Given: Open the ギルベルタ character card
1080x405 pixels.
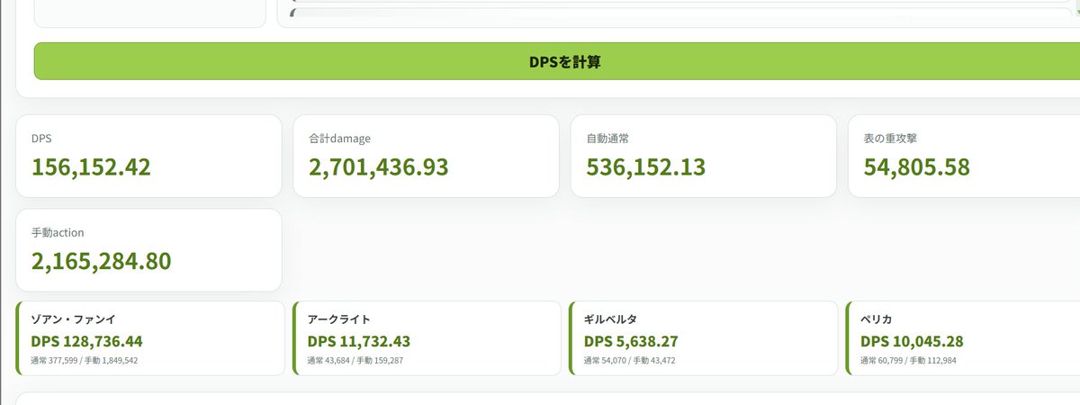Looking at the screenshot, I should click(704, 338).
